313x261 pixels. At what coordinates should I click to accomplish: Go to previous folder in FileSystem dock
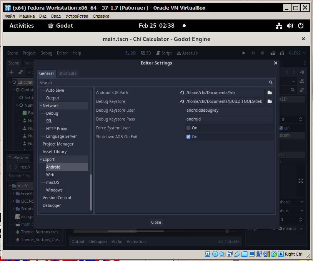tap(10, 167)
